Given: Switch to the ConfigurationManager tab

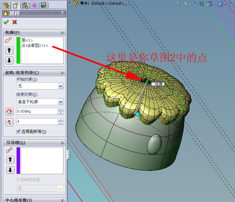Looking at the screenshot, I should pyautogui.click(x=25, y=5).
